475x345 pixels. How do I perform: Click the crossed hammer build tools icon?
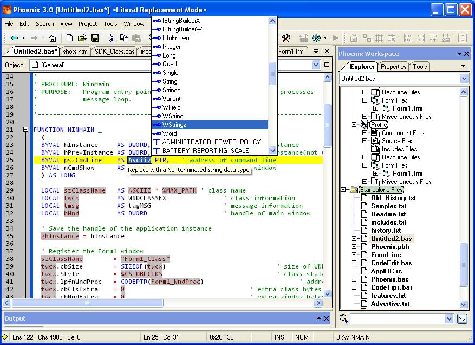286,38
